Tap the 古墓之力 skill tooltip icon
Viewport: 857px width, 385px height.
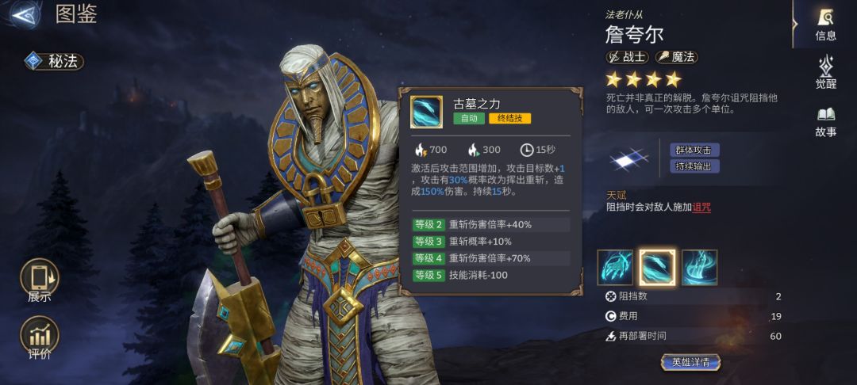coord(426,112)
